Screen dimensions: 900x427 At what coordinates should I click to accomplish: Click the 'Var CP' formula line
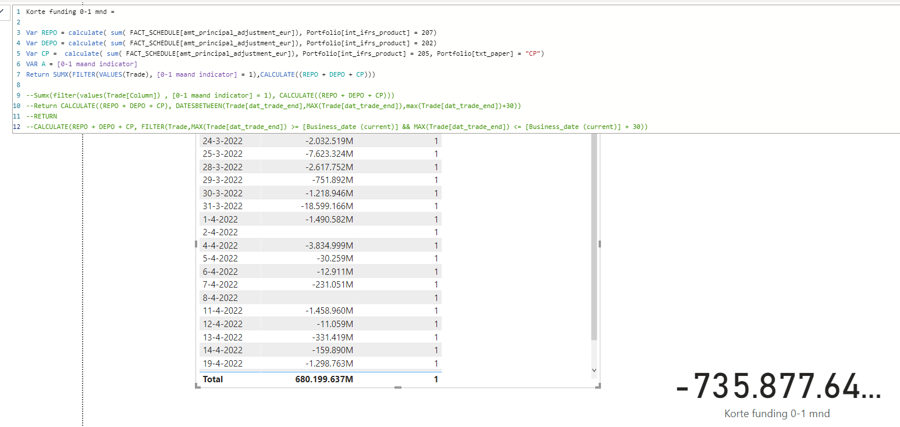(285, 53)
